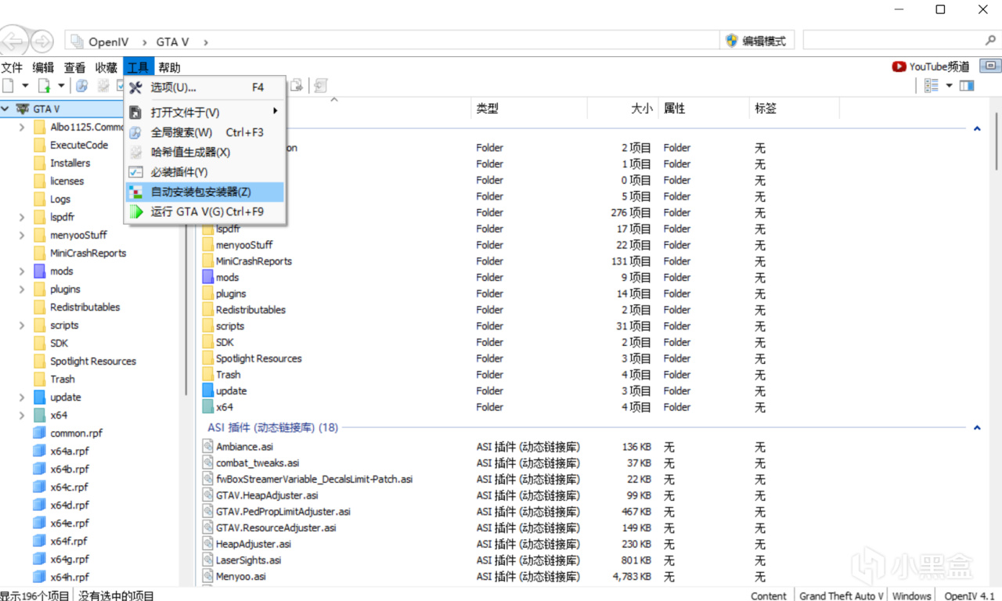The width and height of the screenshot is (1002, 601).
Task: Open the new item dropdown arrow
Action: point(25,85)
